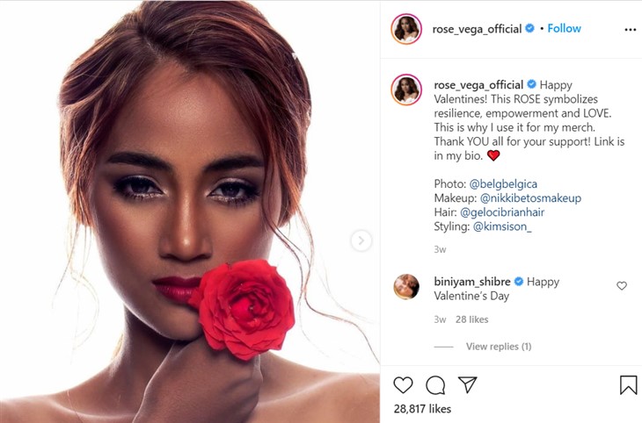
Task: Like biniyam_shibre's comment with small heart
Action: [x=622, y=286]
